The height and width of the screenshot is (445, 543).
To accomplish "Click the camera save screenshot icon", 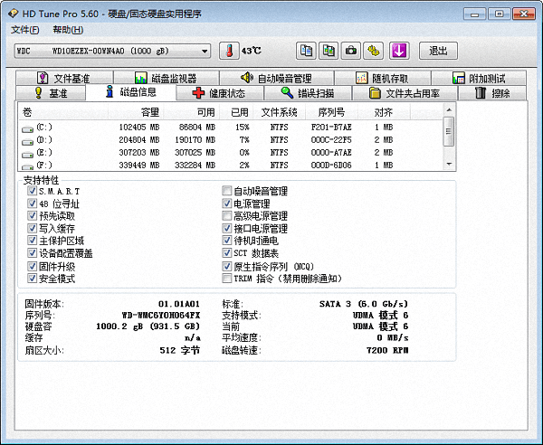I will 351,51.
